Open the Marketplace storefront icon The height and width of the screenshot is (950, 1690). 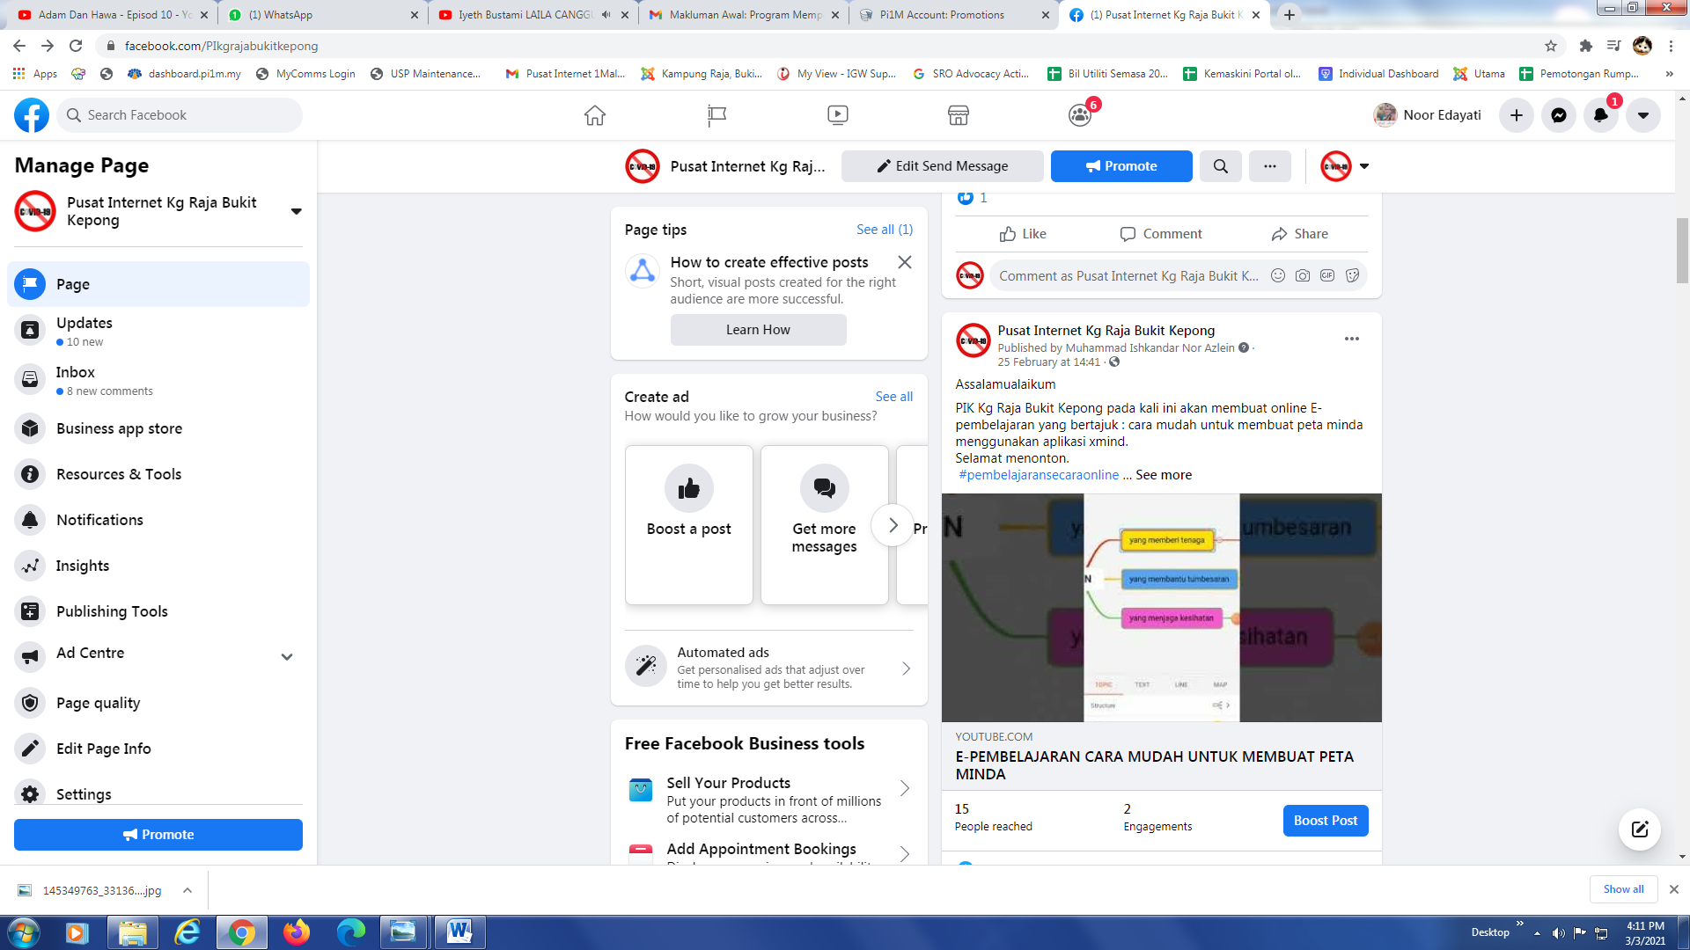tap(958, 115)
